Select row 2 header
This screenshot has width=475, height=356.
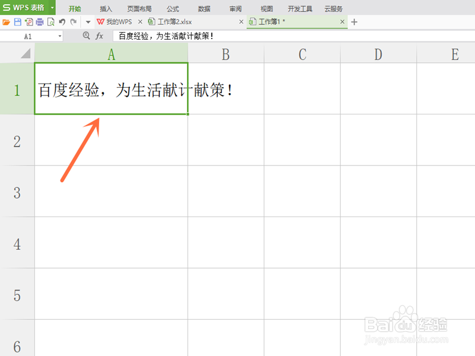tap(17, 140)
